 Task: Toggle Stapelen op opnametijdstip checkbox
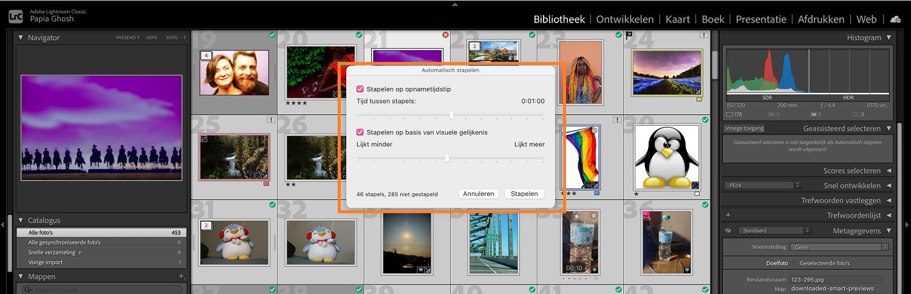[360, 89]
